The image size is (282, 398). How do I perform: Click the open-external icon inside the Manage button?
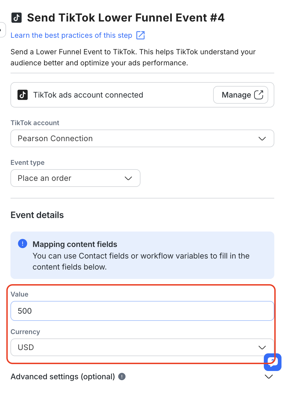pyautogui.click(x=259, y=95)
